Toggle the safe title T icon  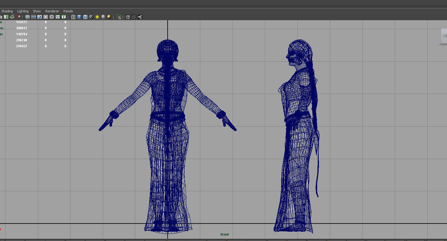[x=64, y=17]
